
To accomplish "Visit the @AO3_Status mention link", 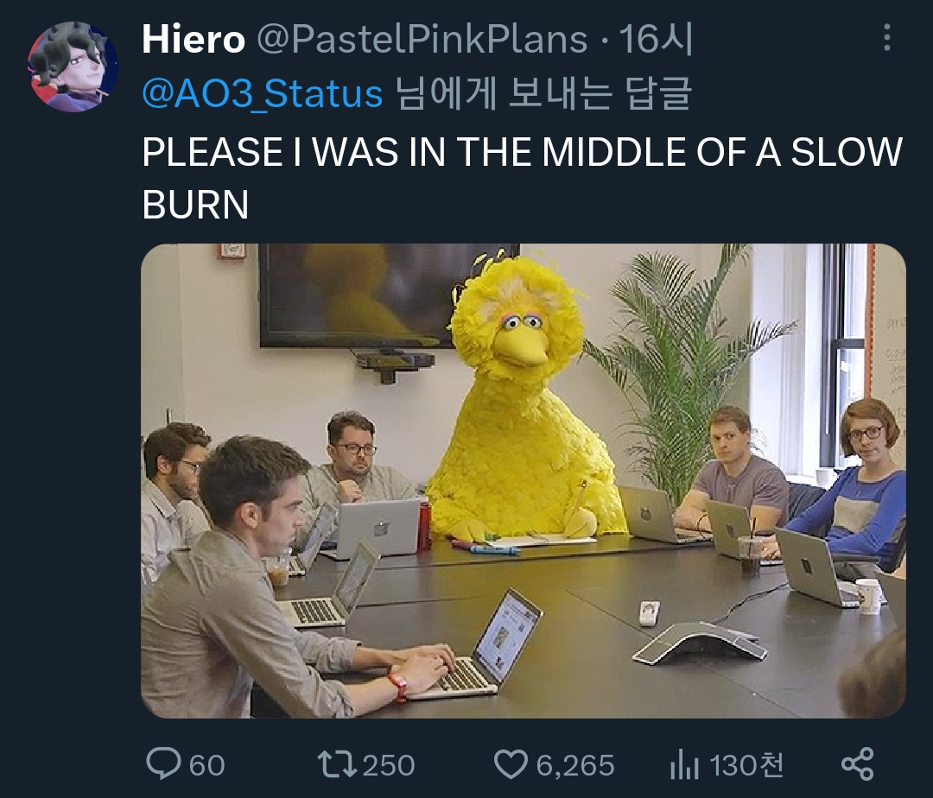I will click(x=262, y=94).
